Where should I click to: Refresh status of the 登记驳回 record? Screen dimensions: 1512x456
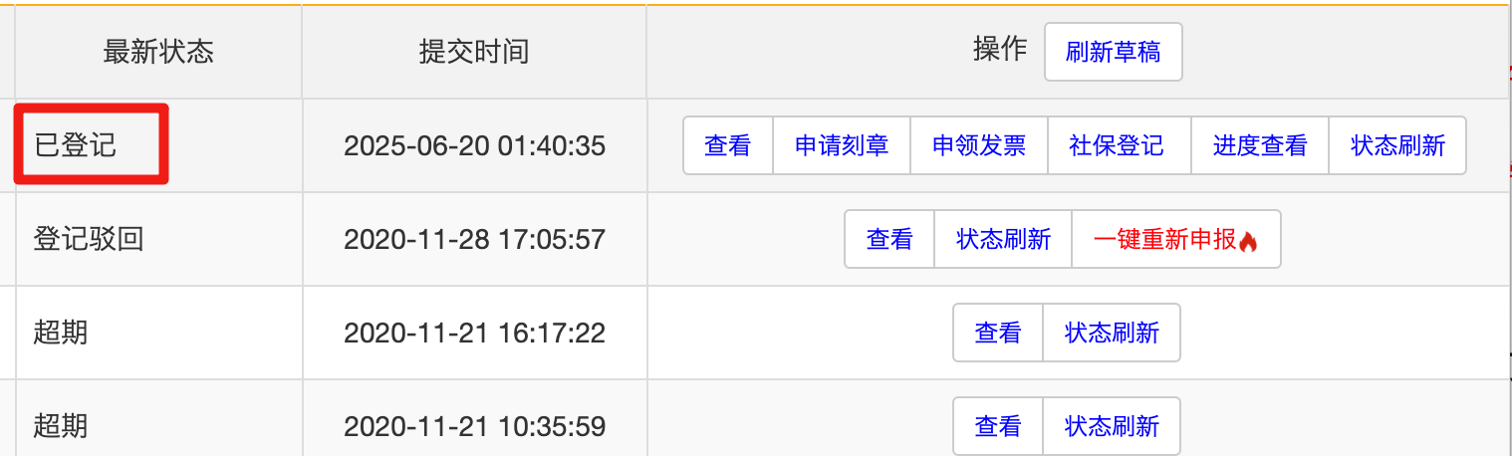[x=1003, y=240]
